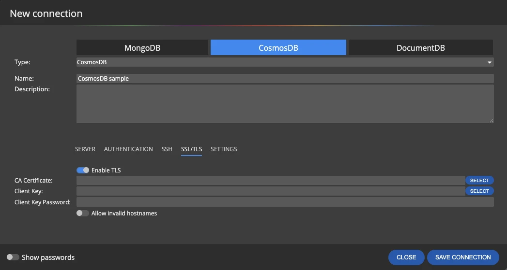Select the MongoDB connection type button
The width and height of the screenshot is (507, 270).
point(142,47)
